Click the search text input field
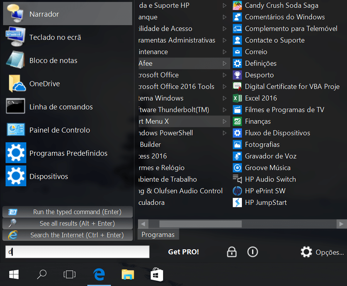 pyautogui.click(x=77, y=252)
